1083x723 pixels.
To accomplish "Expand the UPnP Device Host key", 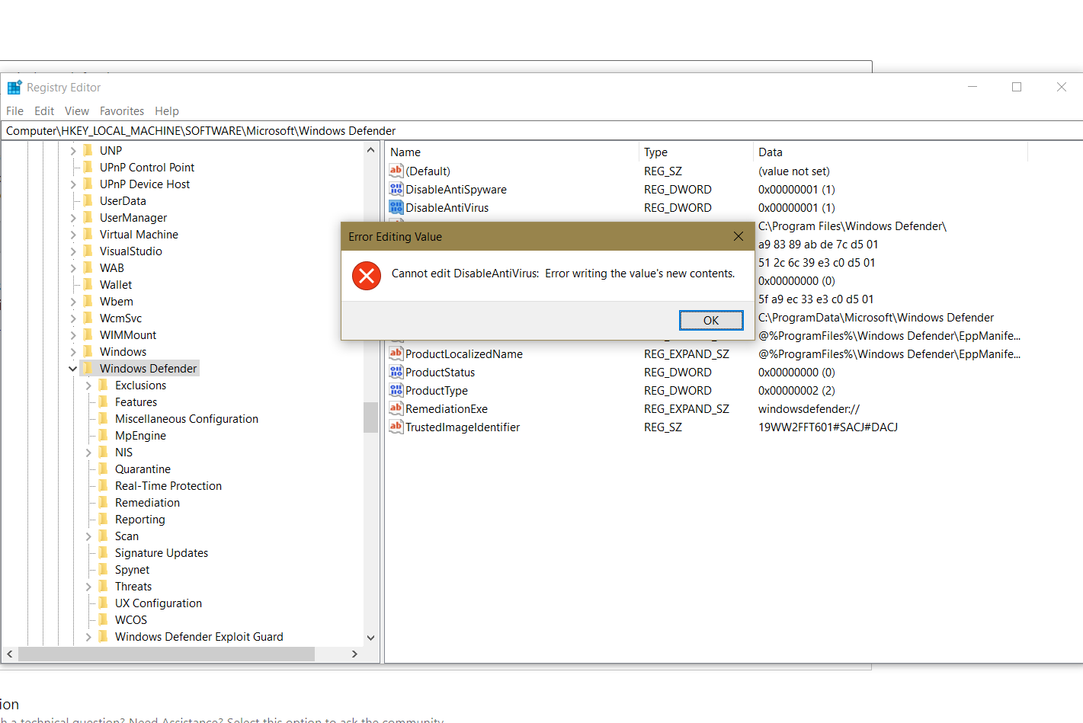I will coord(73,184).
